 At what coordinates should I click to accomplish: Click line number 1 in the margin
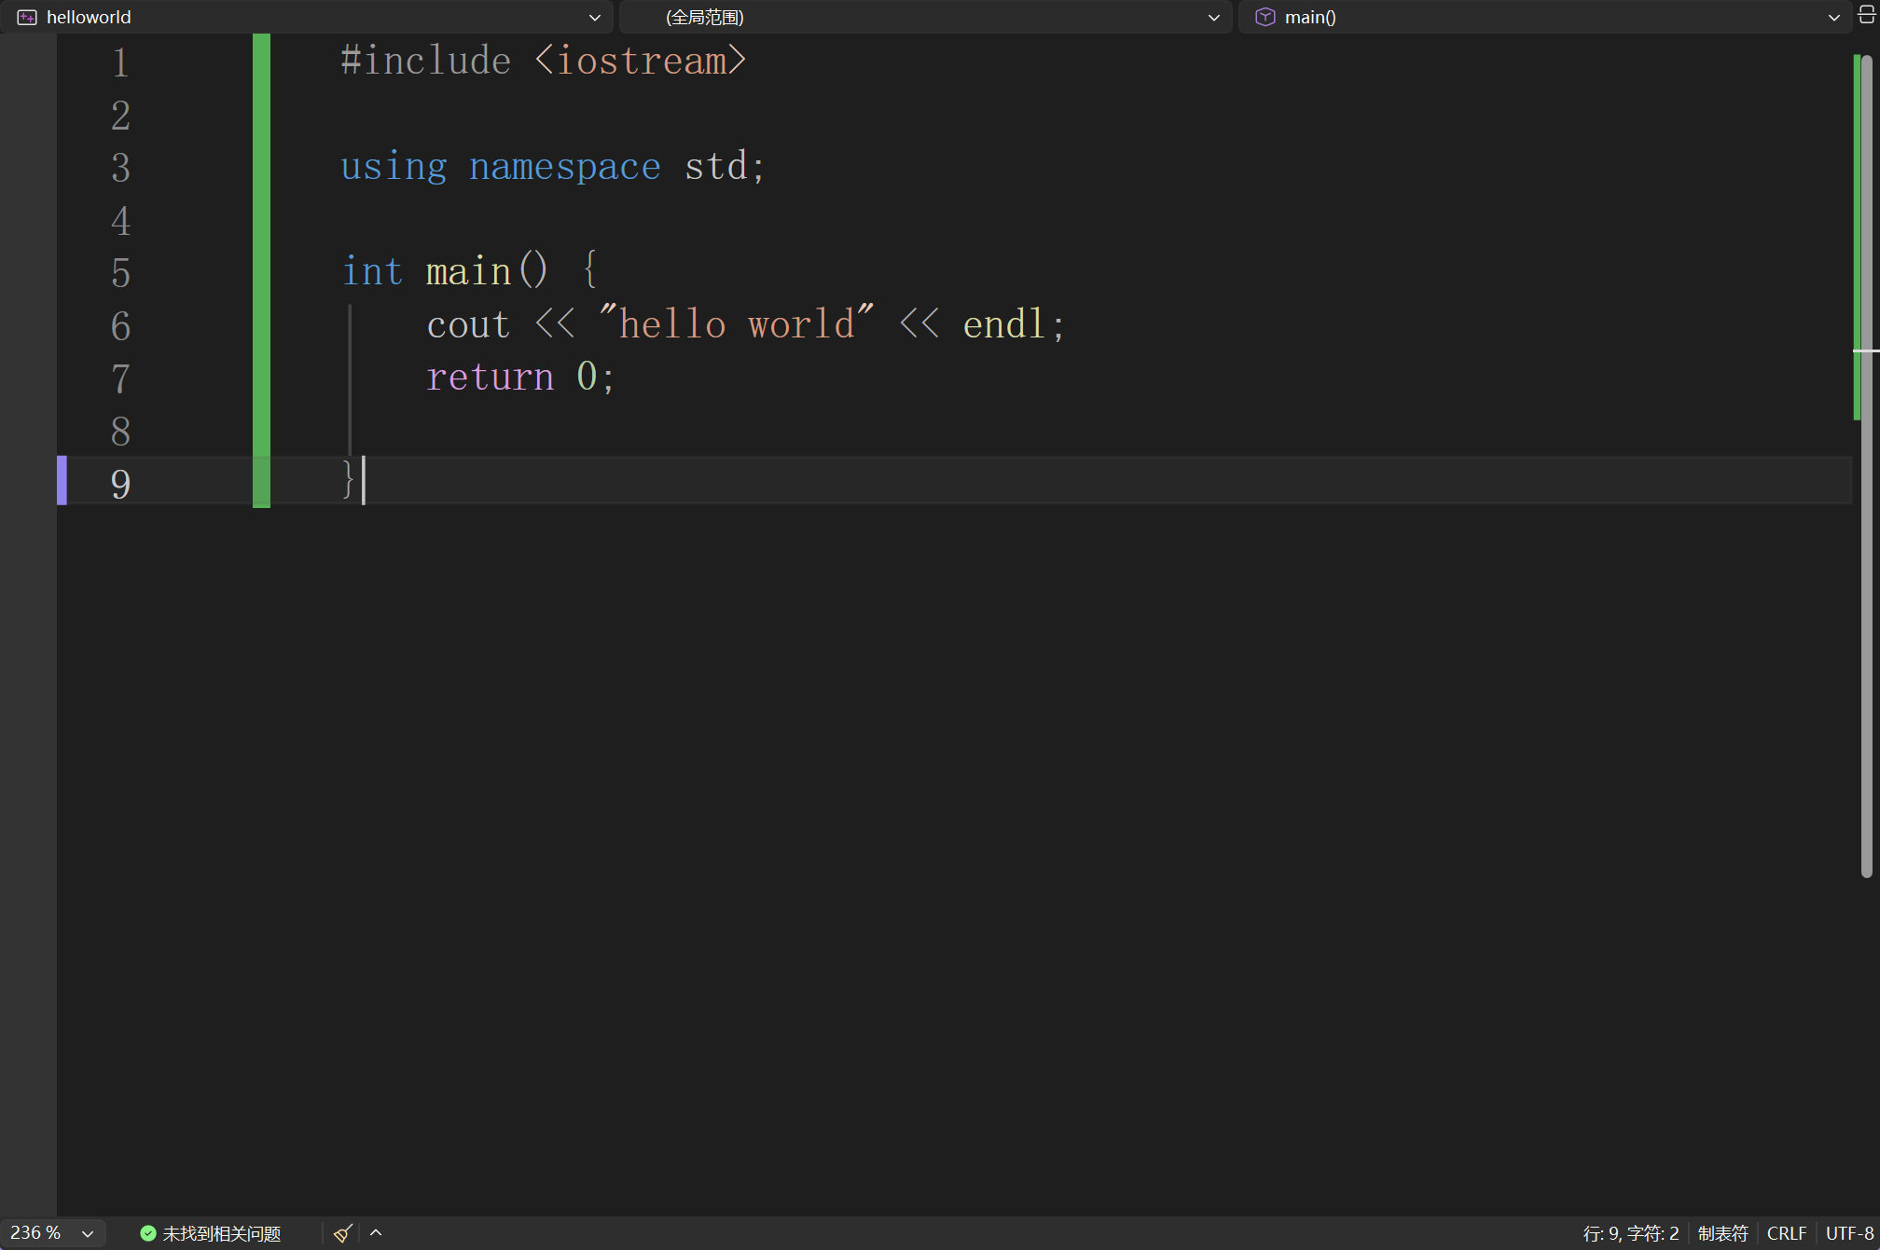[x=120, y=62]
